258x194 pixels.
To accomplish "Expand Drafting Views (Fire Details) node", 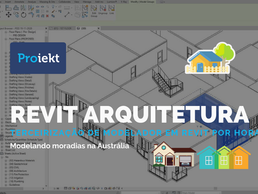I will 6,91.
